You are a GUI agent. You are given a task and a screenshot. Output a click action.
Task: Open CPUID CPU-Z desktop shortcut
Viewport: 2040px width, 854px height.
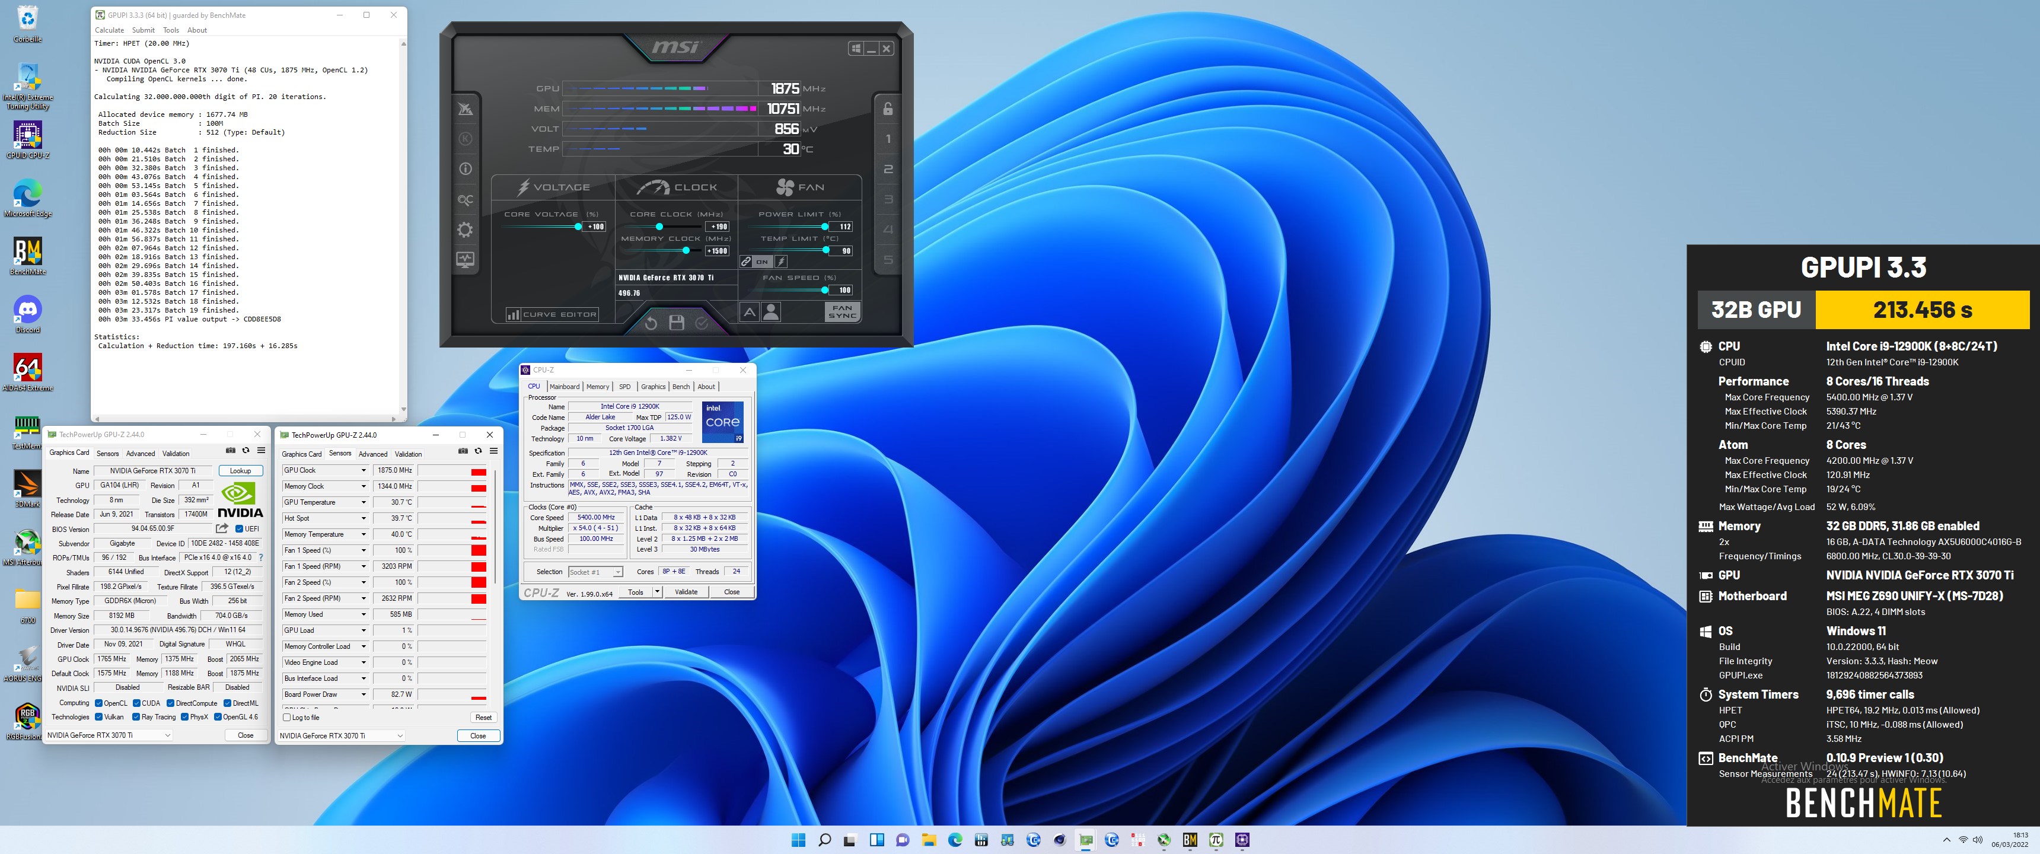pyautogui.click(x=28, y=140)
